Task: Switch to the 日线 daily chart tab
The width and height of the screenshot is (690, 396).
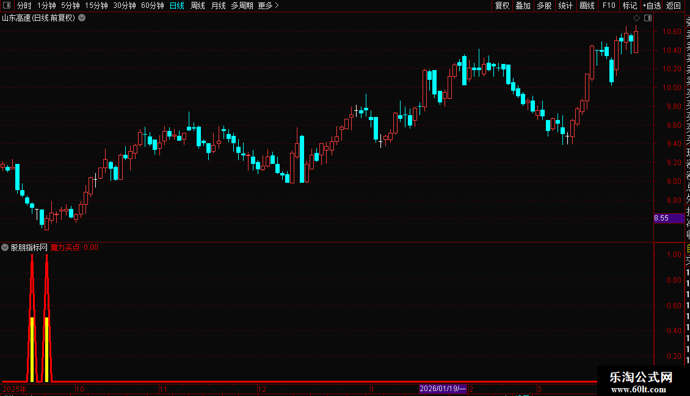Action: (177, 5)
